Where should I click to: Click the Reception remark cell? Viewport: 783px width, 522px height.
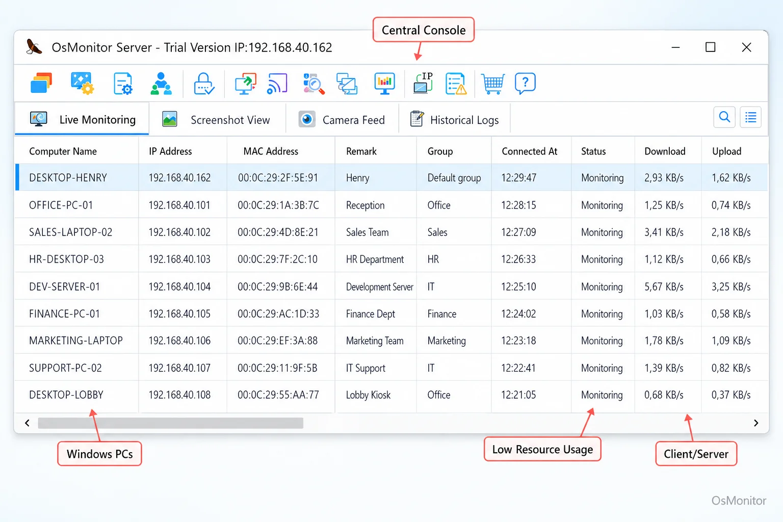click(x=365, y=205)
